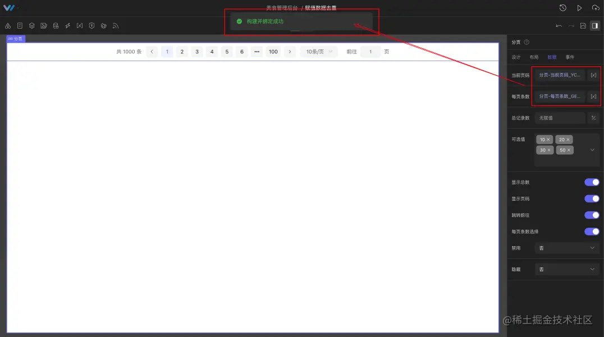The width and height of the screenshot is (604, 337).
Task: Click the 前往 page number input
Action: (x=370, y=52)
